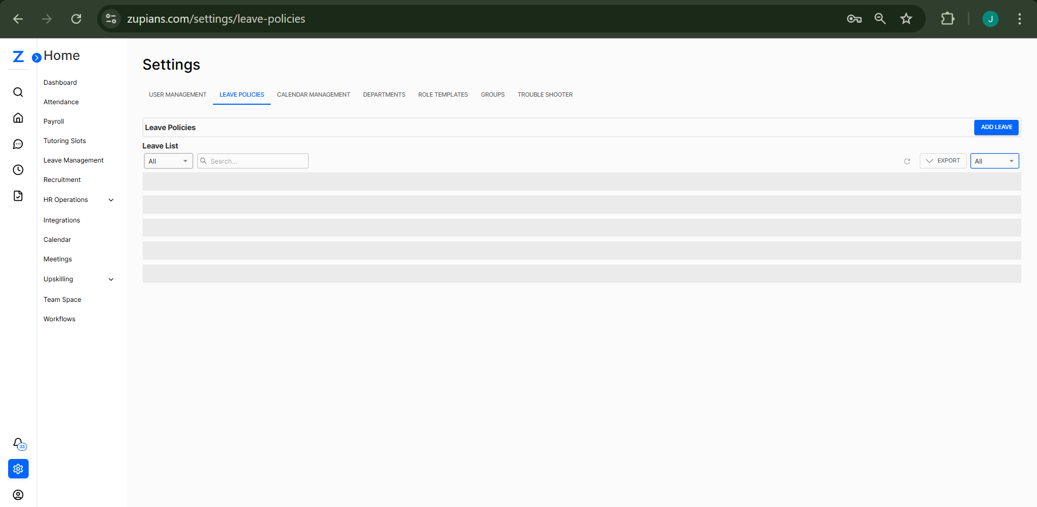Click the clock icon in the icon rail
The image size is (1037, 507).
point(18,170)
